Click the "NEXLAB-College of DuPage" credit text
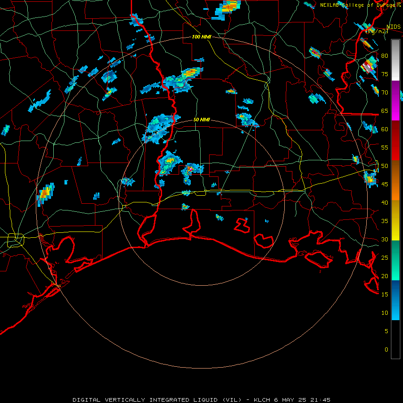This screenshot has height=403, width=403. [x=358, y=5]
